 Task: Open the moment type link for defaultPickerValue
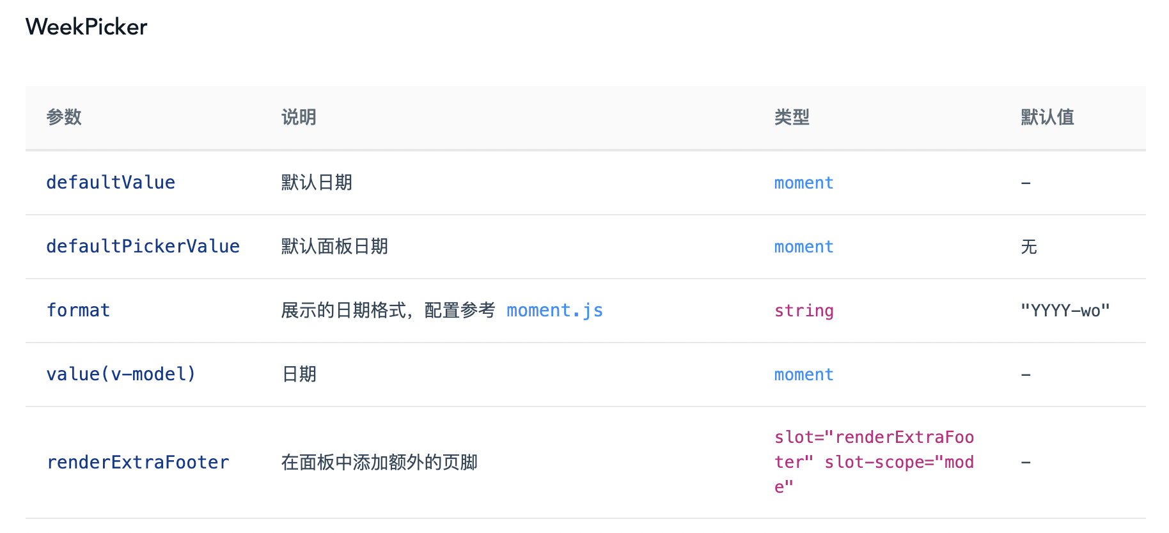pyautogui.click(x=803, y=247)
